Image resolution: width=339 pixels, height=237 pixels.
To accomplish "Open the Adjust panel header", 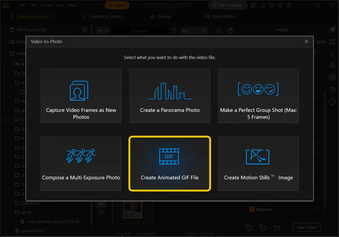I will 283,30.
